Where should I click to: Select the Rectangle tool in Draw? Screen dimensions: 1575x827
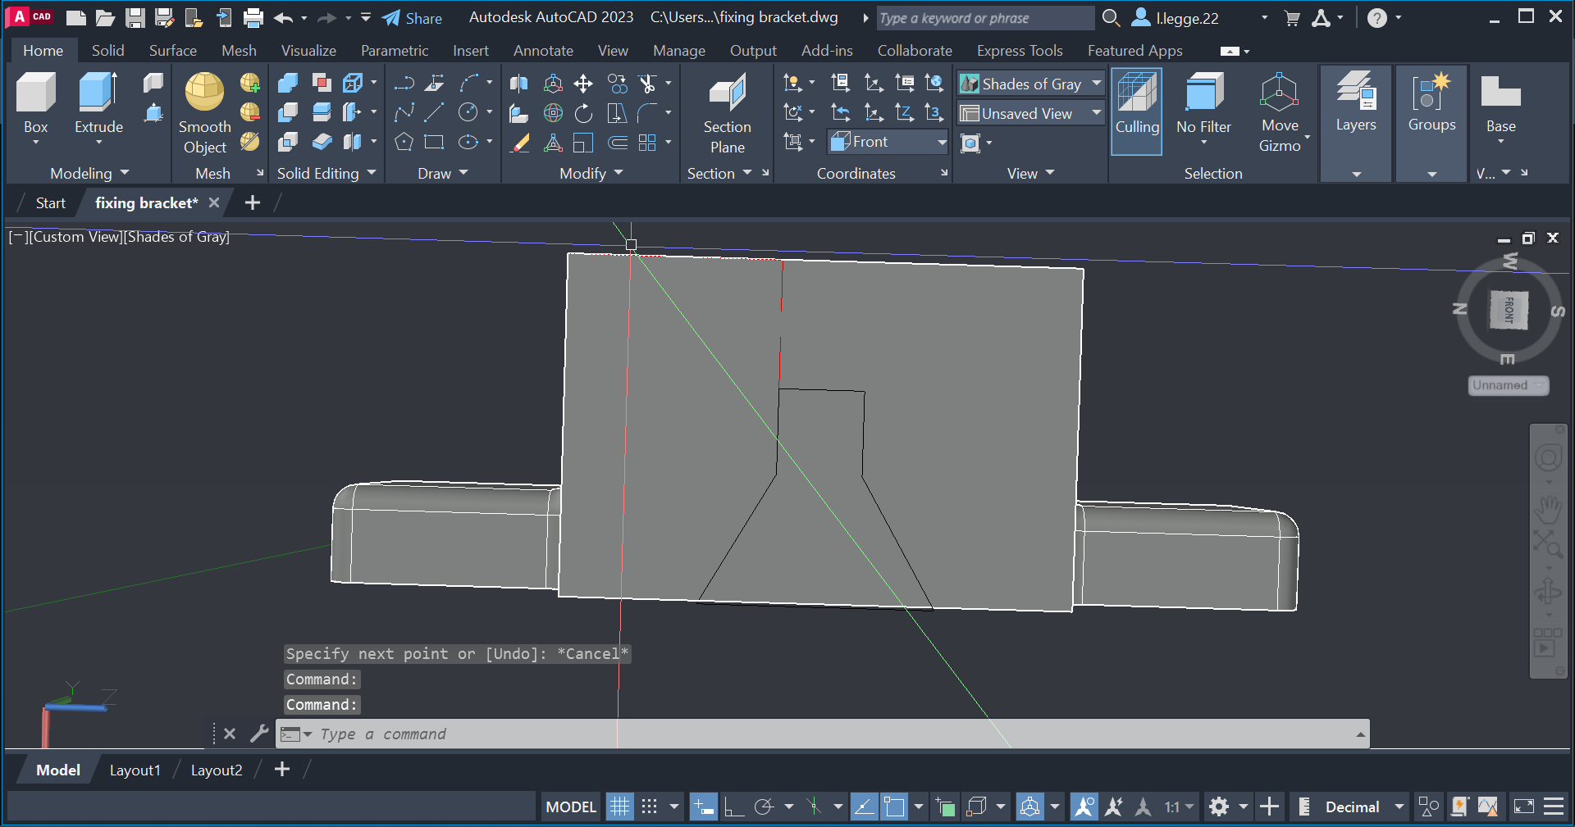pyautogui.click(x=434, y=143)
